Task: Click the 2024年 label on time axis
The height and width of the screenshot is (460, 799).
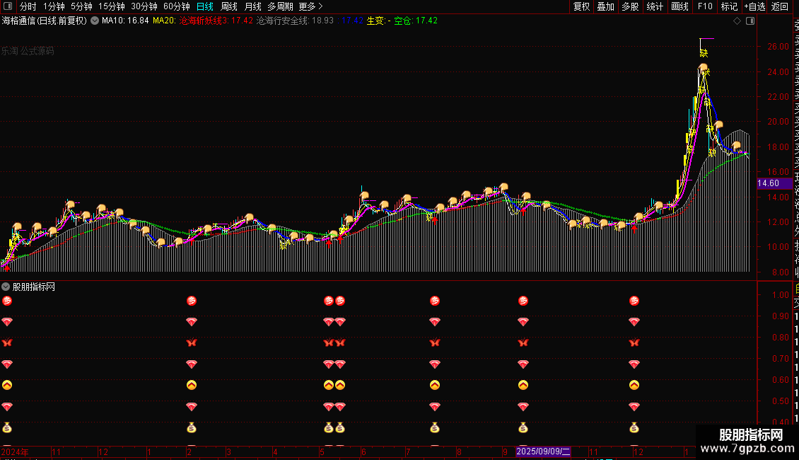Action: coord(16,452)
